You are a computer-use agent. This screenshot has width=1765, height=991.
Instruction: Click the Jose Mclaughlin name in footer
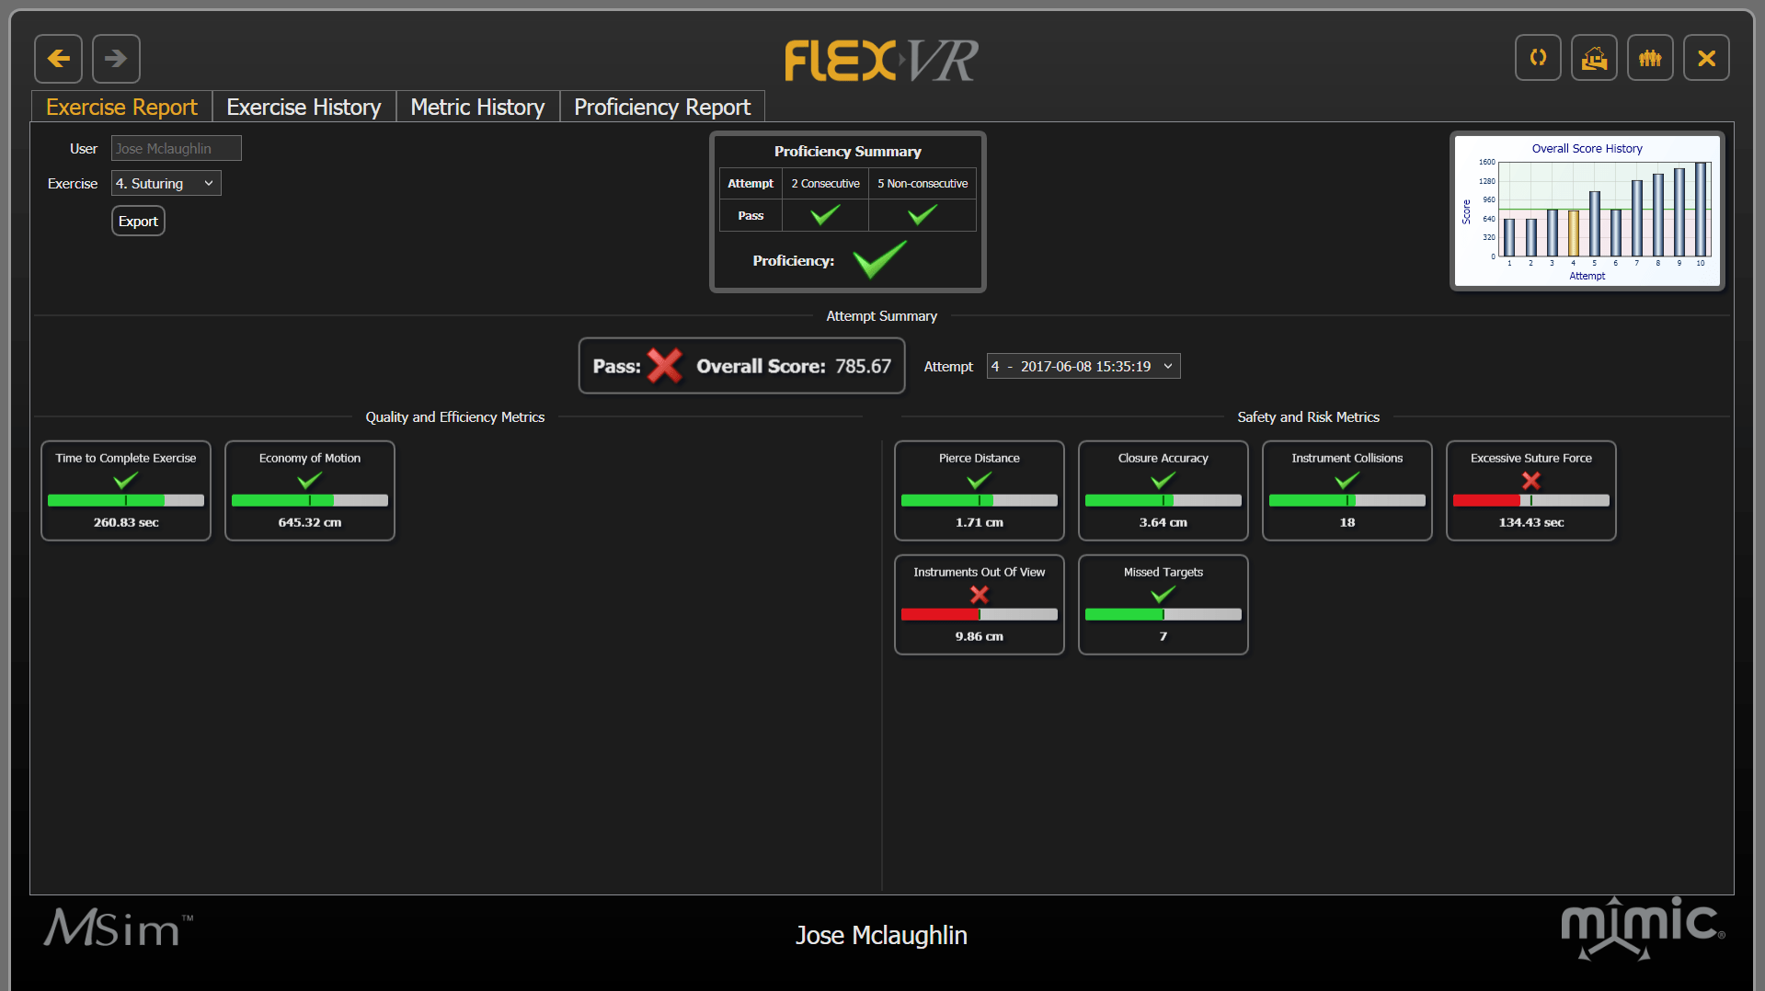tap(881, 935)
